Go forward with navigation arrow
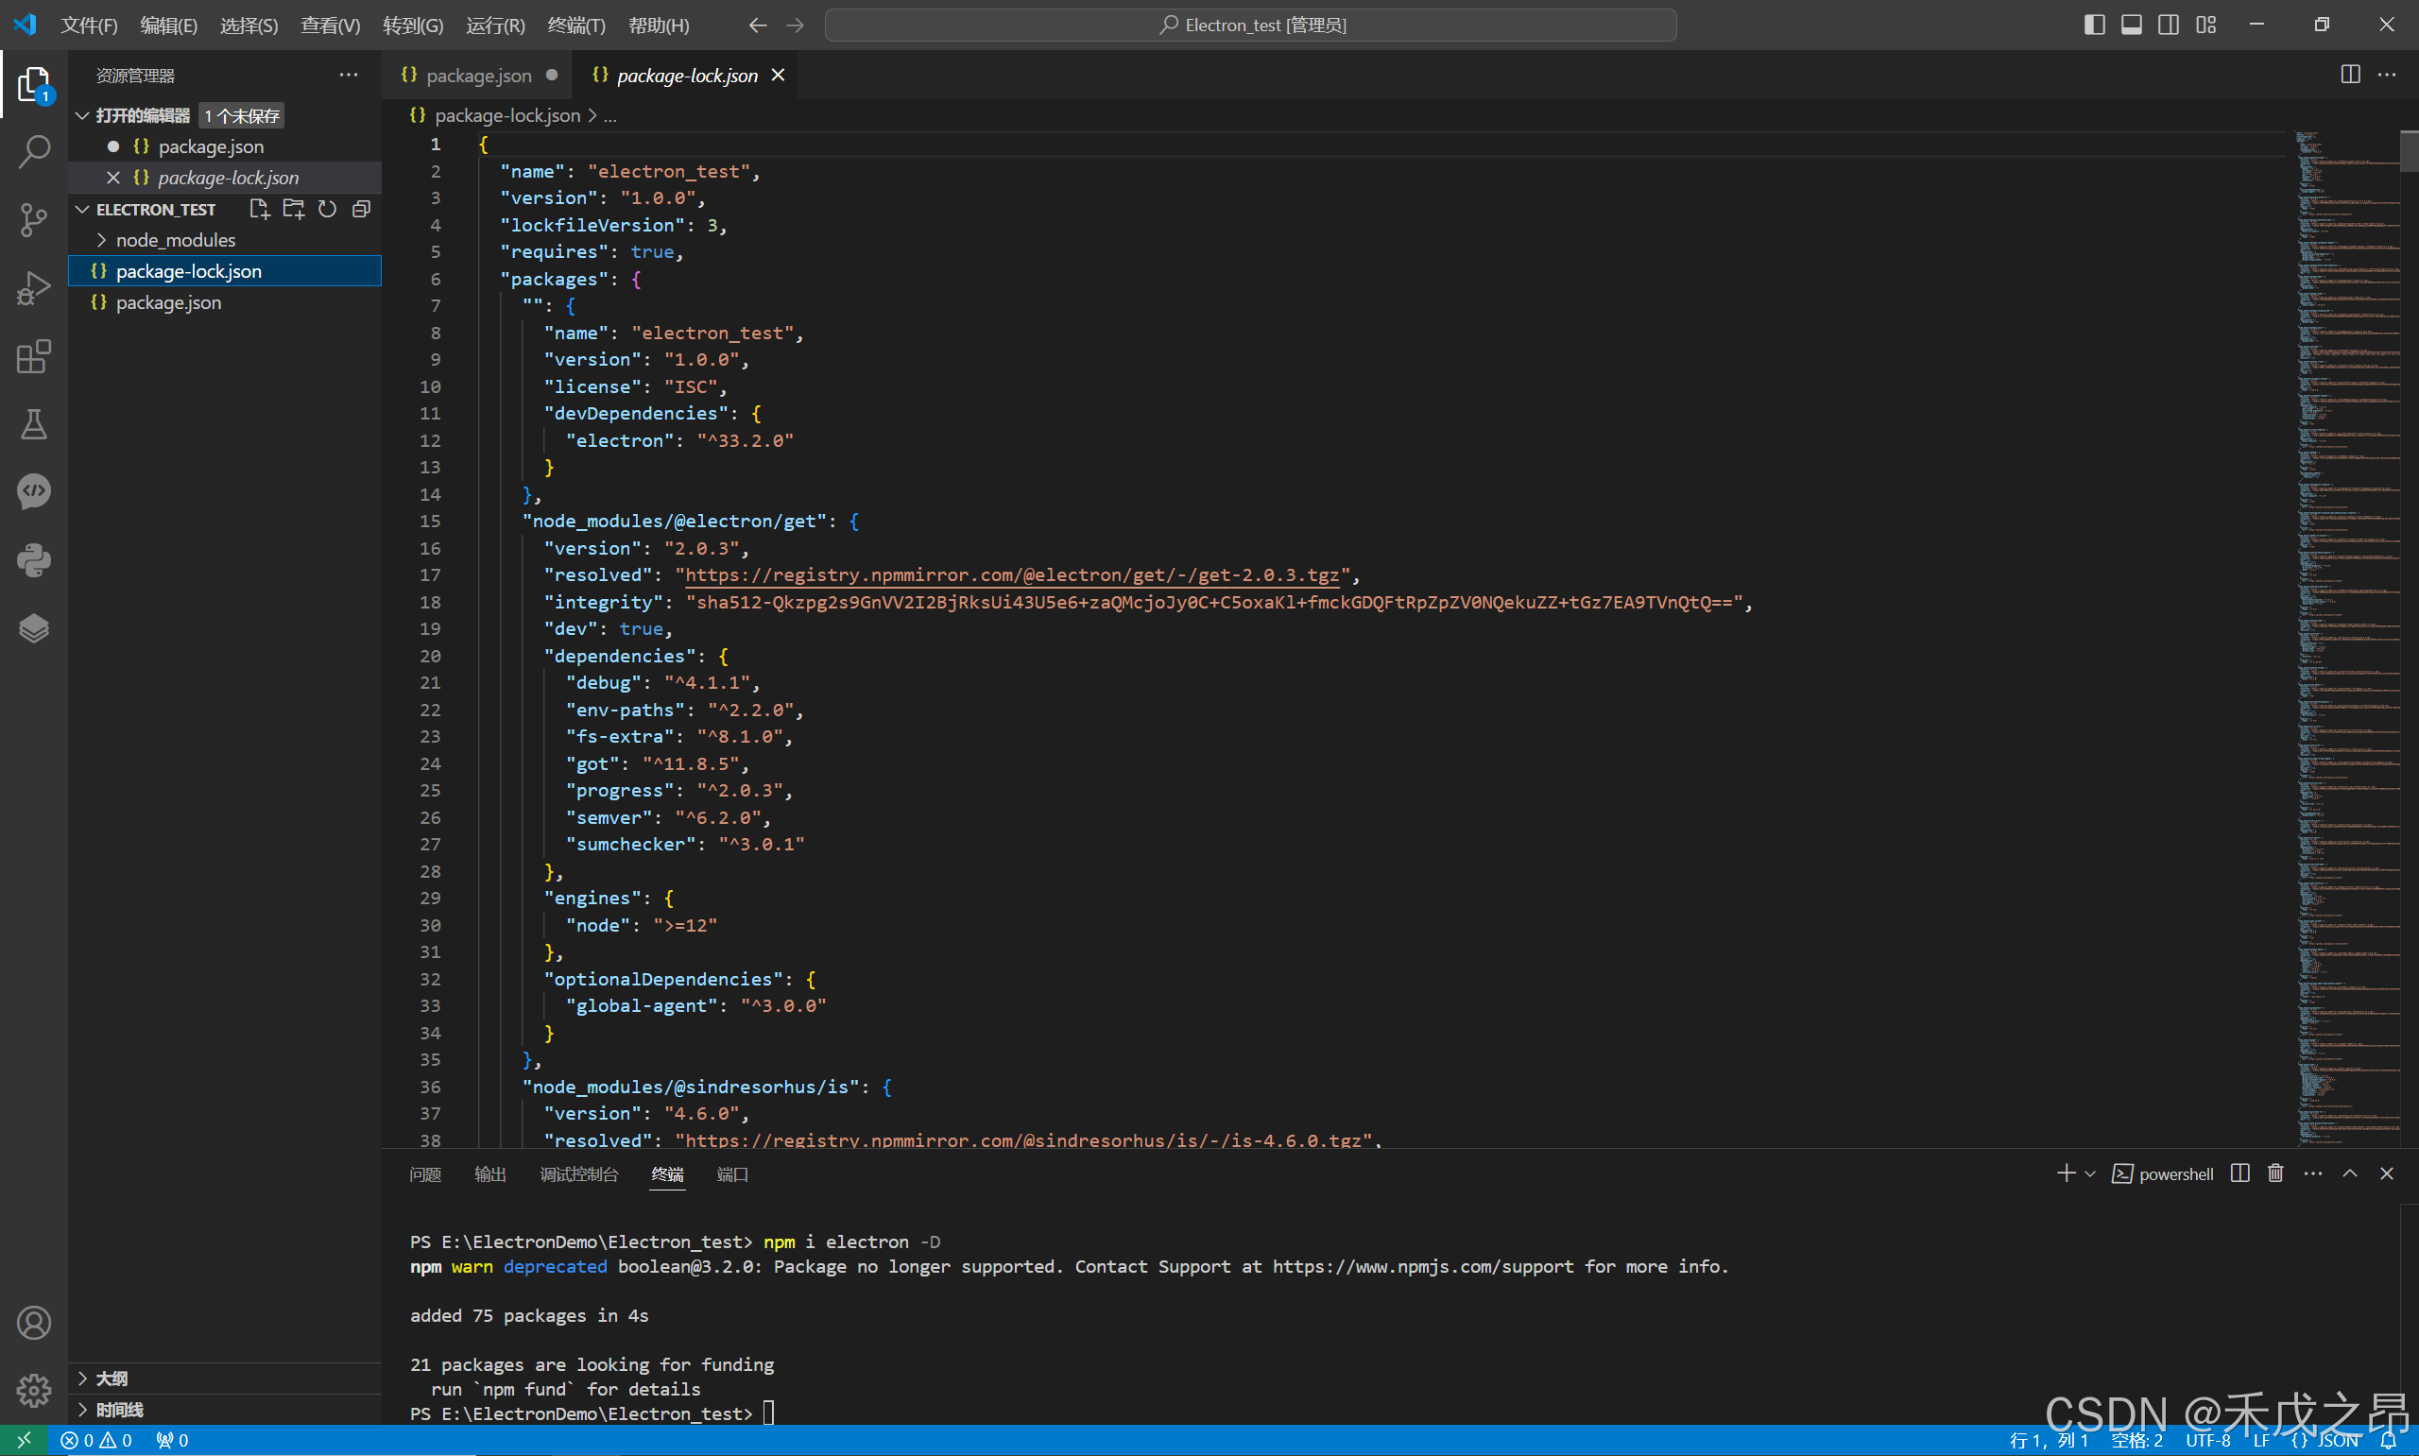The height and width of the screenshot is (1456, 2419). point(796,26)
